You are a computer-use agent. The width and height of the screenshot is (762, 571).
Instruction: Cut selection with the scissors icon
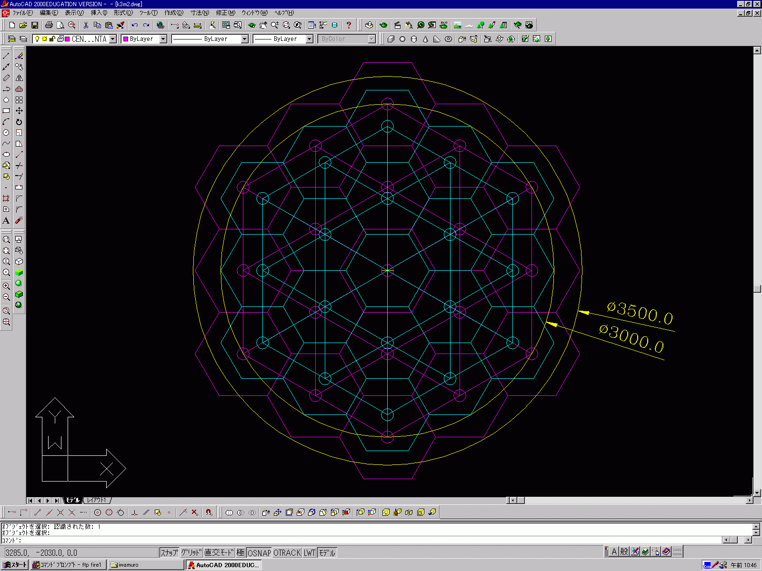pos(86,25)
